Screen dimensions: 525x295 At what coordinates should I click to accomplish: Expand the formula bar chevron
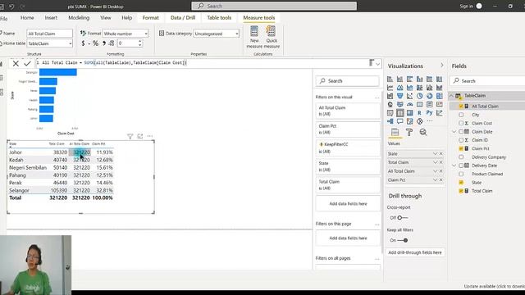point(377,64)
